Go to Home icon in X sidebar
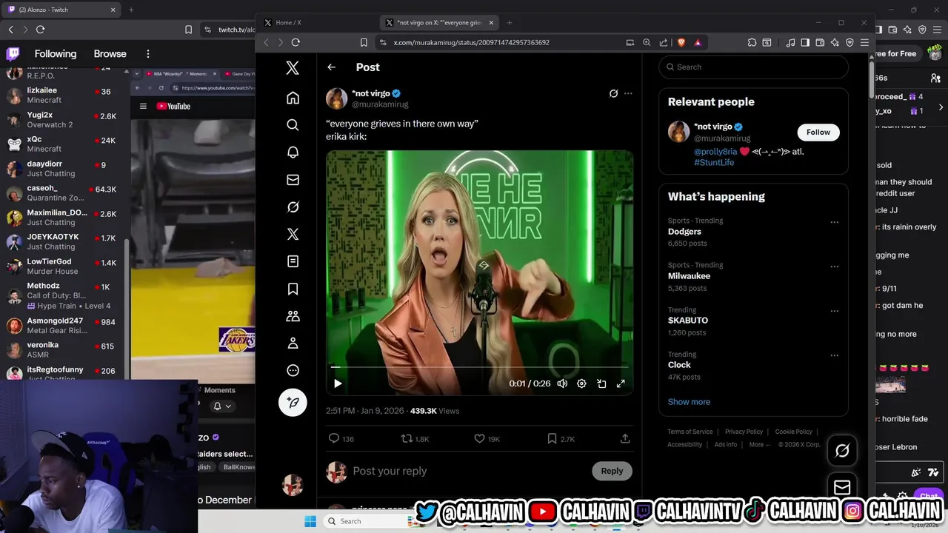This screenshot has width=948, height=533. (x=293, y=98)
